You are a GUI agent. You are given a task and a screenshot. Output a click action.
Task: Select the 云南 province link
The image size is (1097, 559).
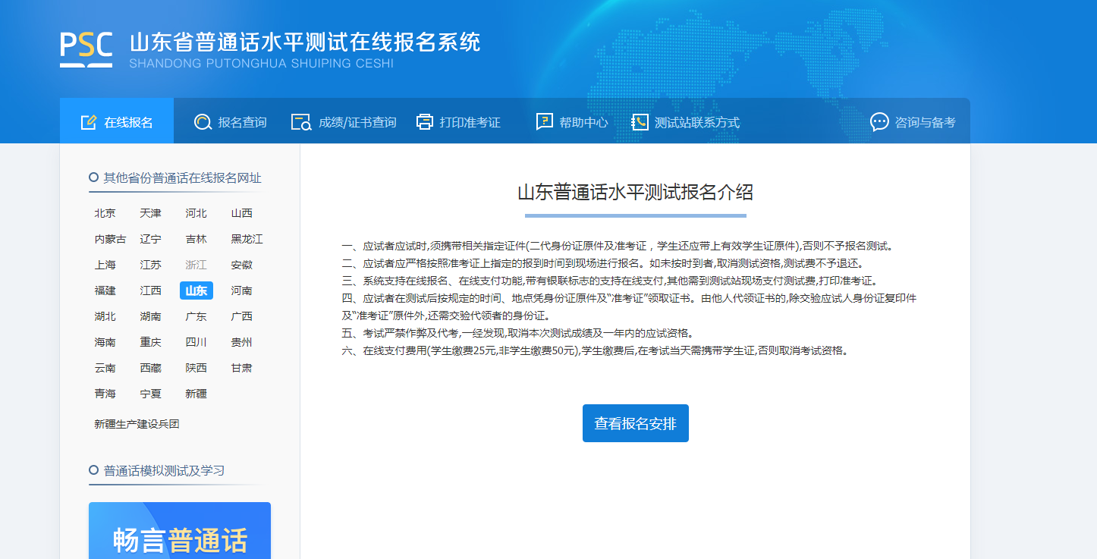pyautogui.click(x=105, y=368)
